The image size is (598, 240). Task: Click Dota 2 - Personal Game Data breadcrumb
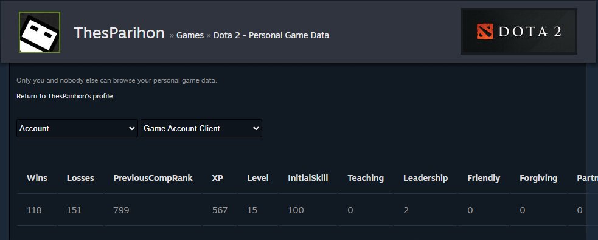[271, 35]
